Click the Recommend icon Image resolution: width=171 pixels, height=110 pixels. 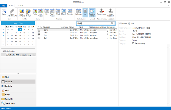click(101, 11)
